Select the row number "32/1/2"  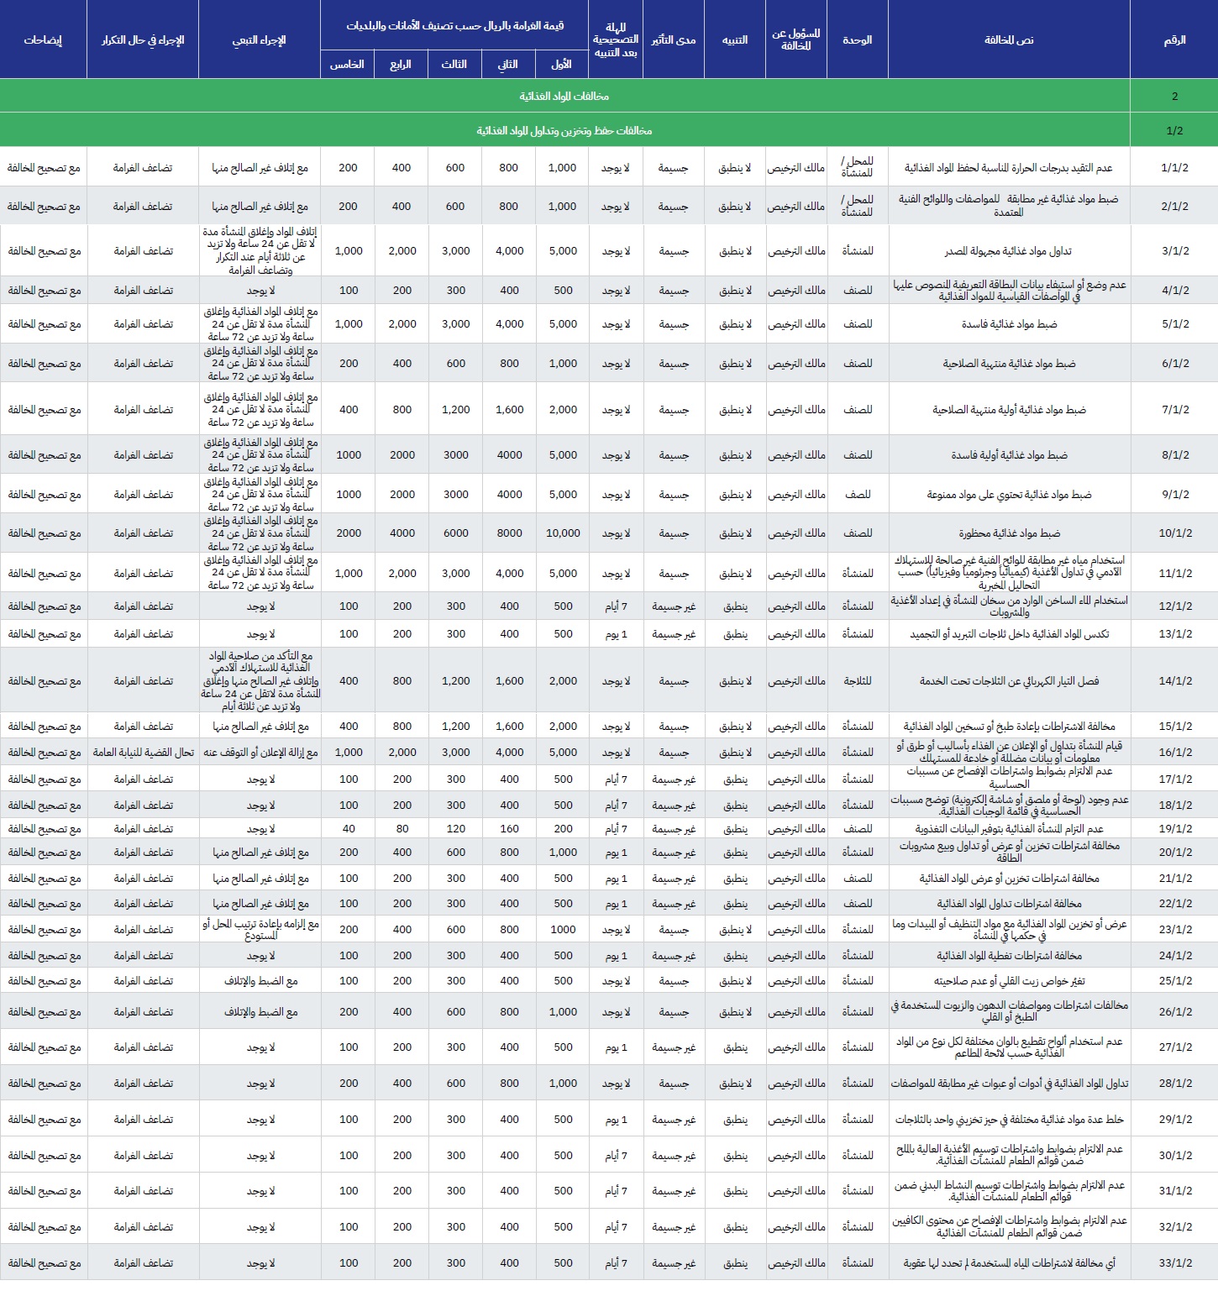1175,1226
